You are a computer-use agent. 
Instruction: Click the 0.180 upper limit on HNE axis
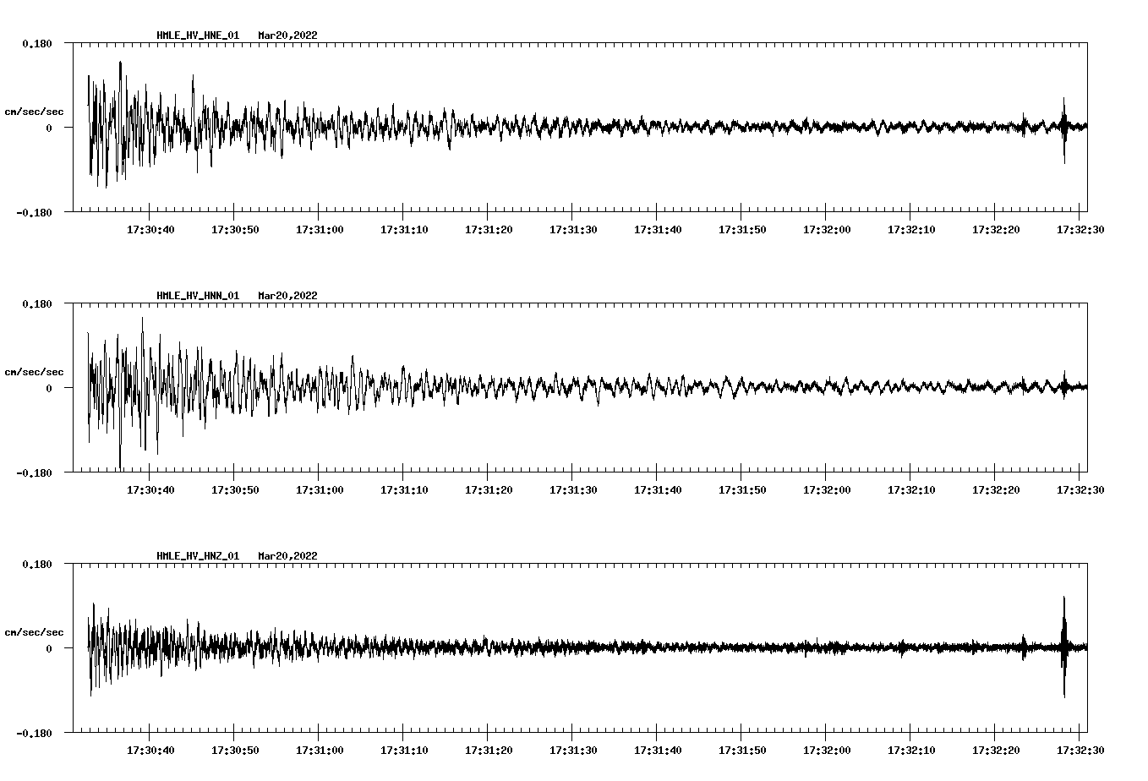point(36,43)
